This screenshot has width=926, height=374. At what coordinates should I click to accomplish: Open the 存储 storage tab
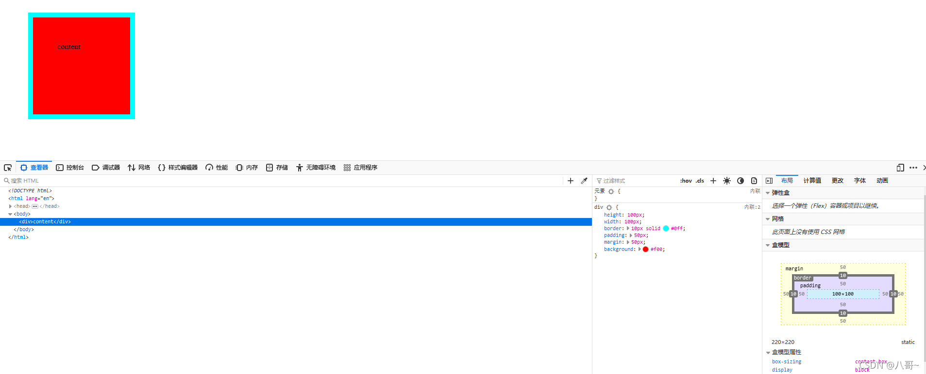coord(277,168)
